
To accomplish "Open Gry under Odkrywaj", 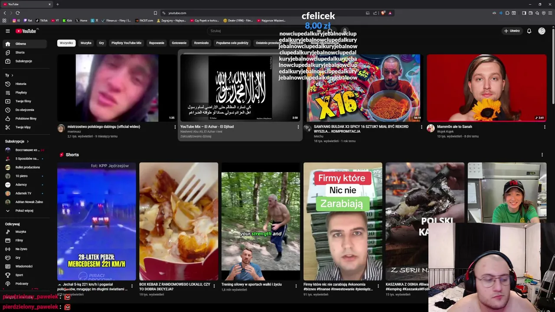I will [x=24, y=257].
